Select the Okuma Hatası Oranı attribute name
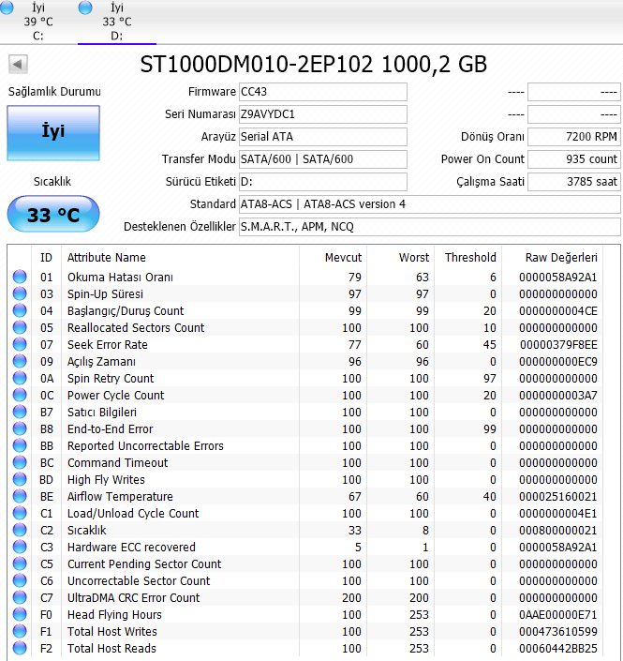Image resolution: width=623 pixels, height=661 pixels. (120, 278)
